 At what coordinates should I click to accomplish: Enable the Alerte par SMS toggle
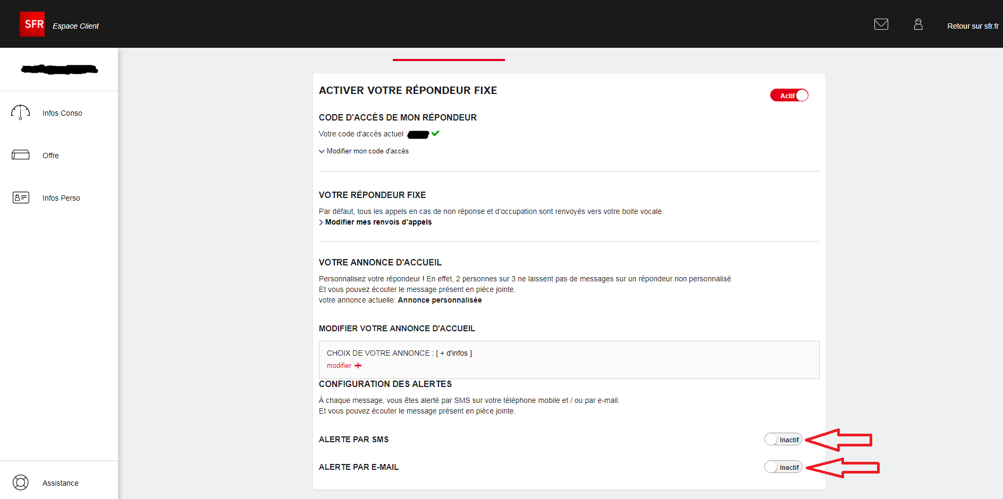pyautogui.click(x=783, y=440)
